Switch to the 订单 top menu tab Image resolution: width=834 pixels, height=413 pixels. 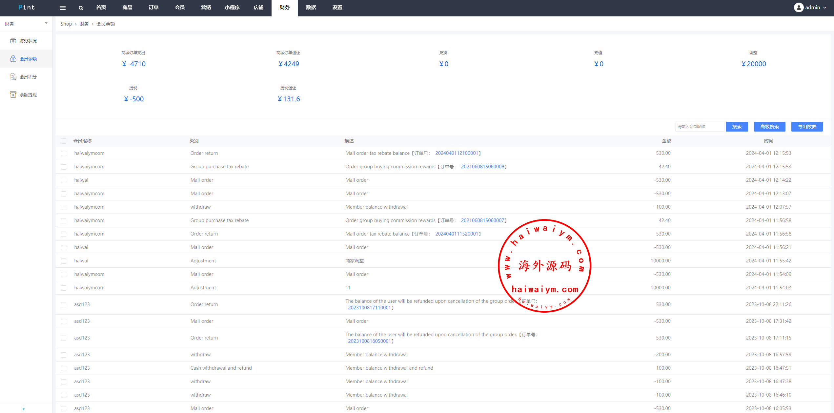153,8
